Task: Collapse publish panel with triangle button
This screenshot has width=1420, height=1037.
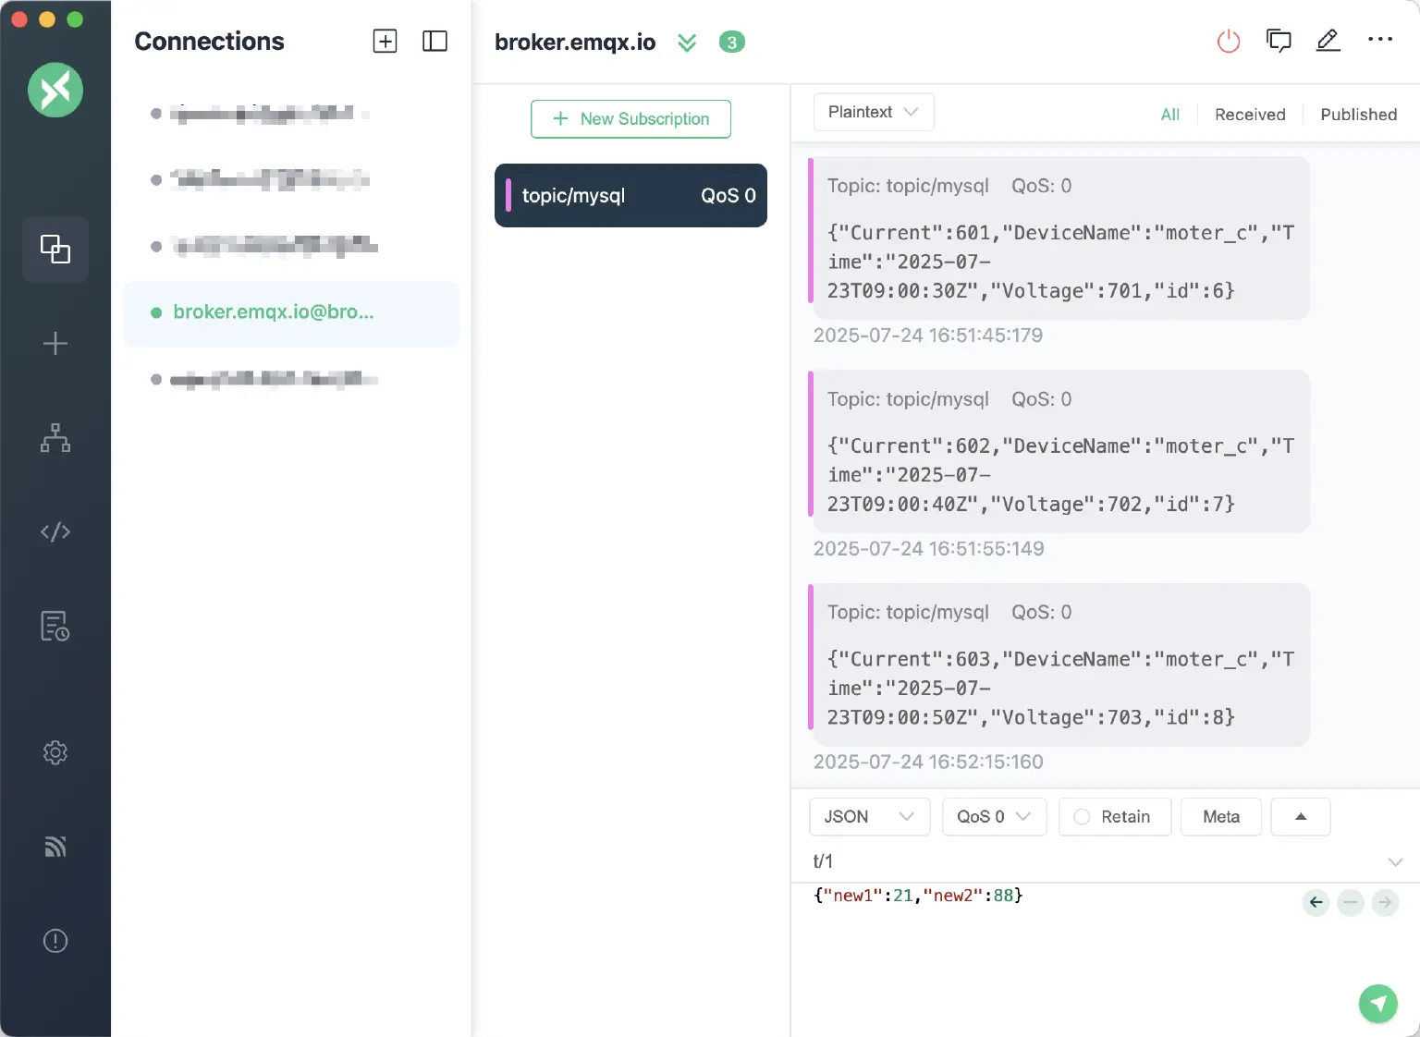Action: pos(1300,817)
